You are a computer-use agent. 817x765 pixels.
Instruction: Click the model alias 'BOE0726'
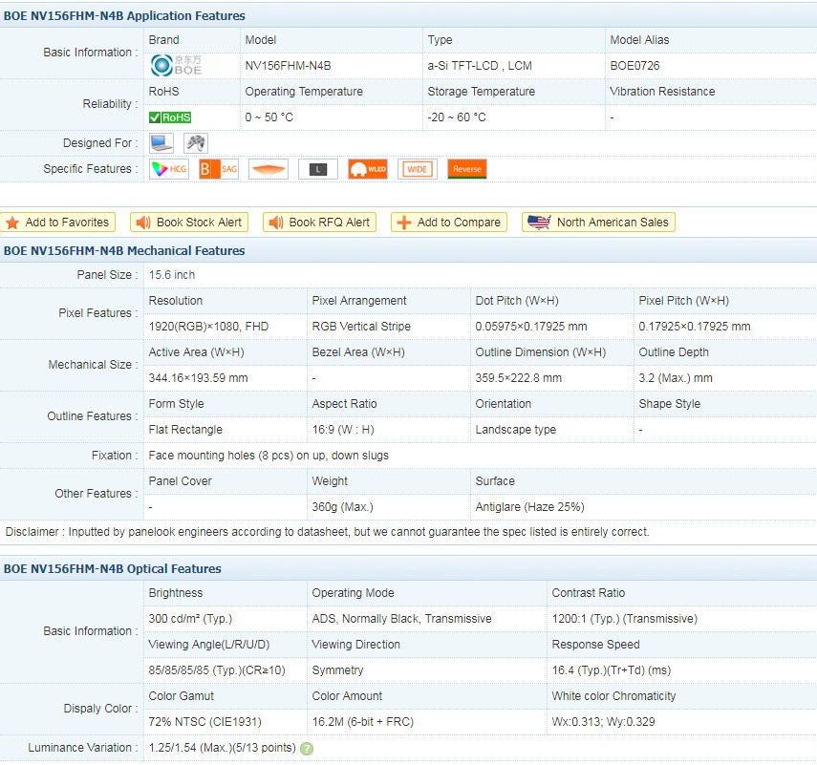click(634, 66)
